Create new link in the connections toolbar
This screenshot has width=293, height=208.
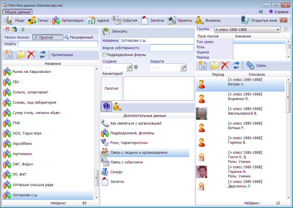pos(203,66)
